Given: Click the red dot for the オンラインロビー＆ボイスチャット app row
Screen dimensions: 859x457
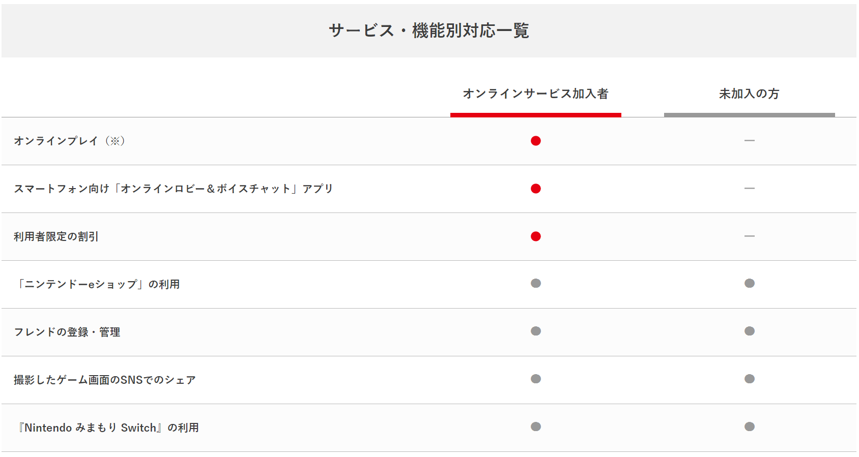Looking at the screenshot, I should pyautogui.click(x=535, y=189).
